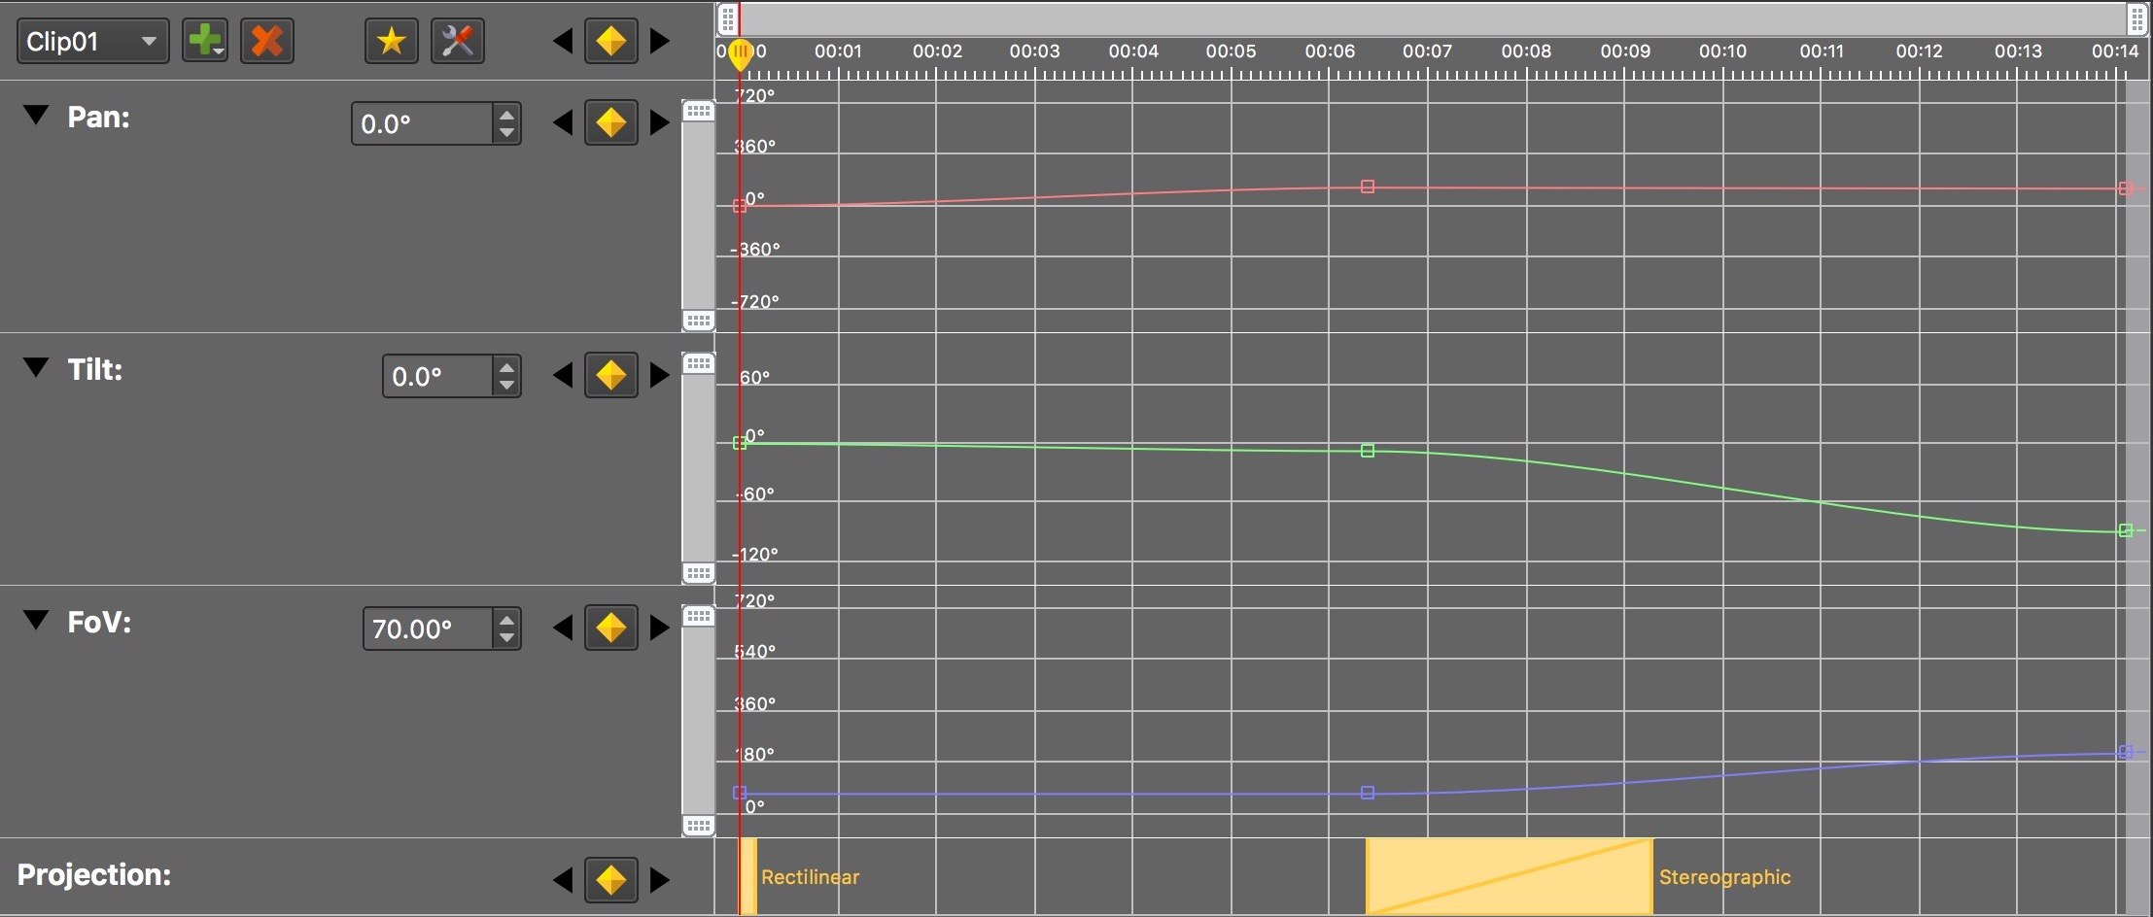Click the Pan angle value field
The image size is (2153, 917).
(420, 124)
